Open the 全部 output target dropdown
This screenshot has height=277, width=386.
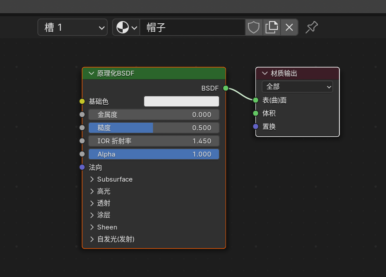(x=297, y=87)
